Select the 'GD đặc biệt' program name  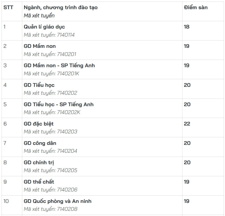39,124
